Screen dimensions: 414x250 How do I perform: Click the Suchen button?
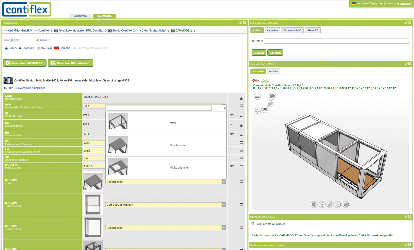coord(258,52)
